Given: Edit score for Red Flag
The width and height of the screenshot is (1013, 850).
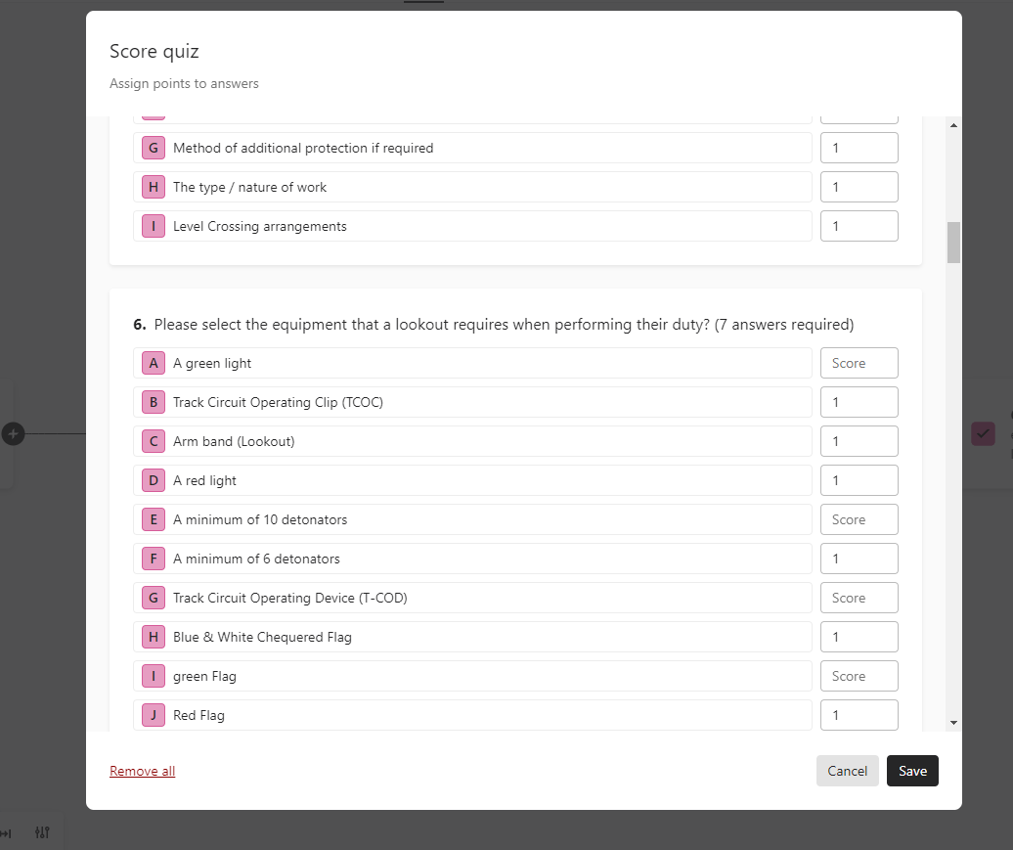Looking at the screenshot, I should tap(859, 715).
